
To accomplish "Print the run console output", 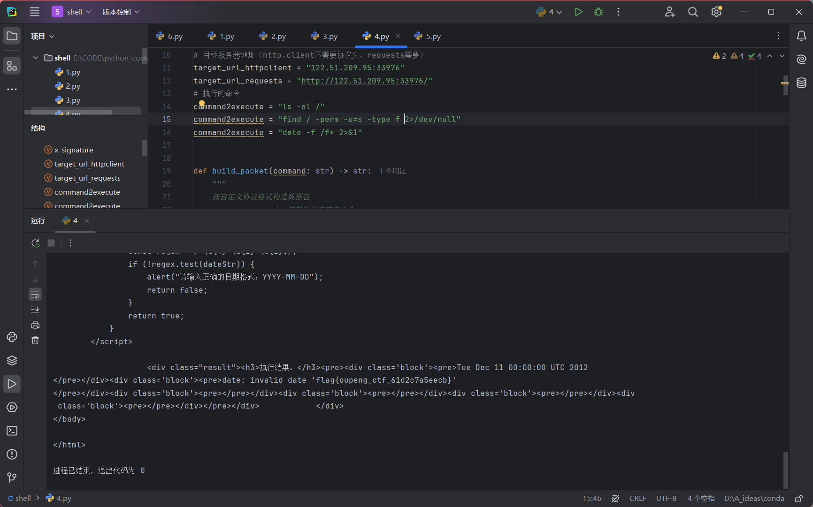I will coord(35,325).
